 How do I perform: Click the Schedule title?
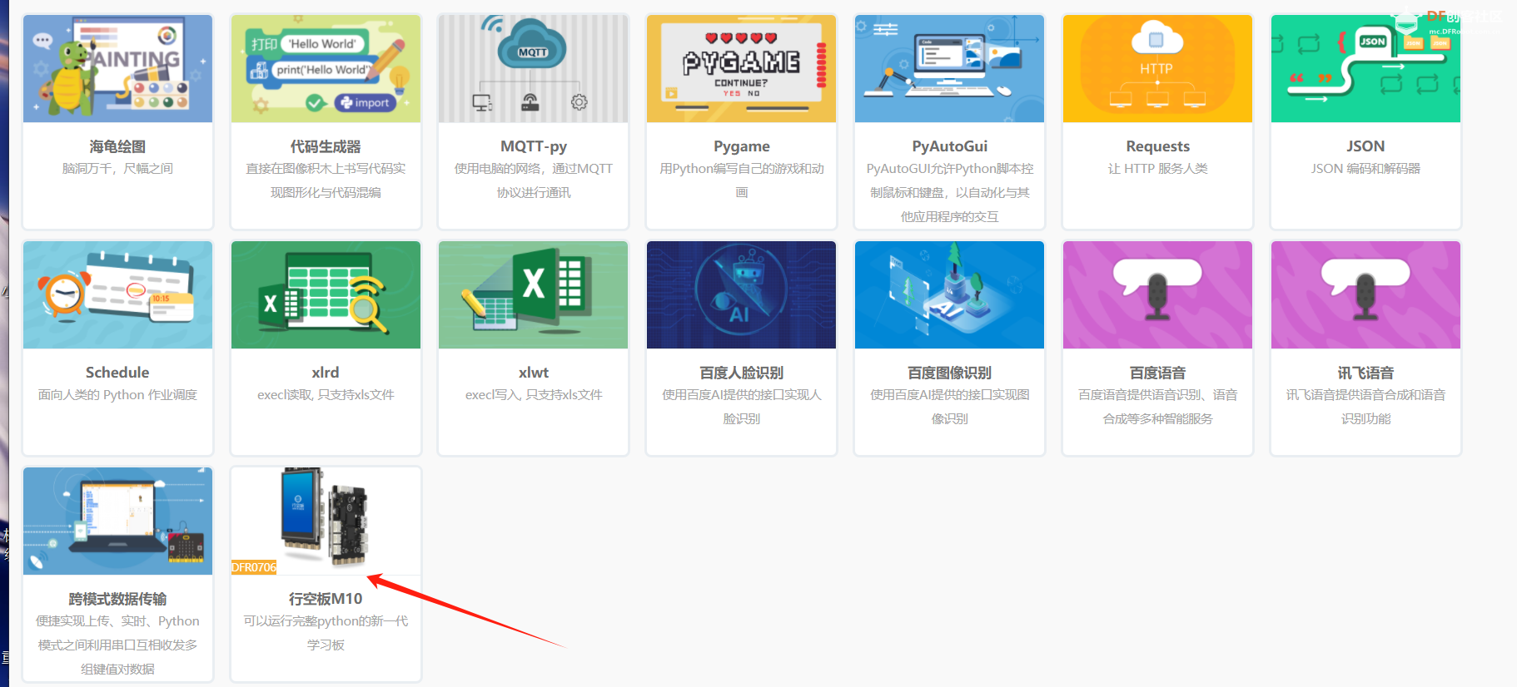pos(117,373)
